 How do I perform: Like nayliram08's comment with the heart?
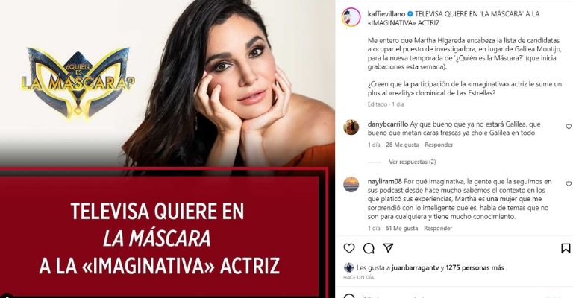[569, 184]
